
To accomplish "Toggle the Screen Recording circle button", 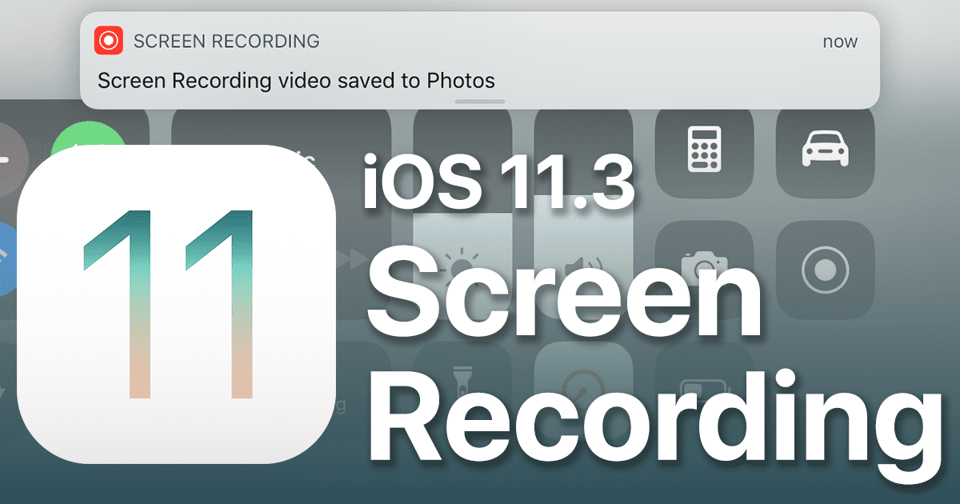I will 825,270.
